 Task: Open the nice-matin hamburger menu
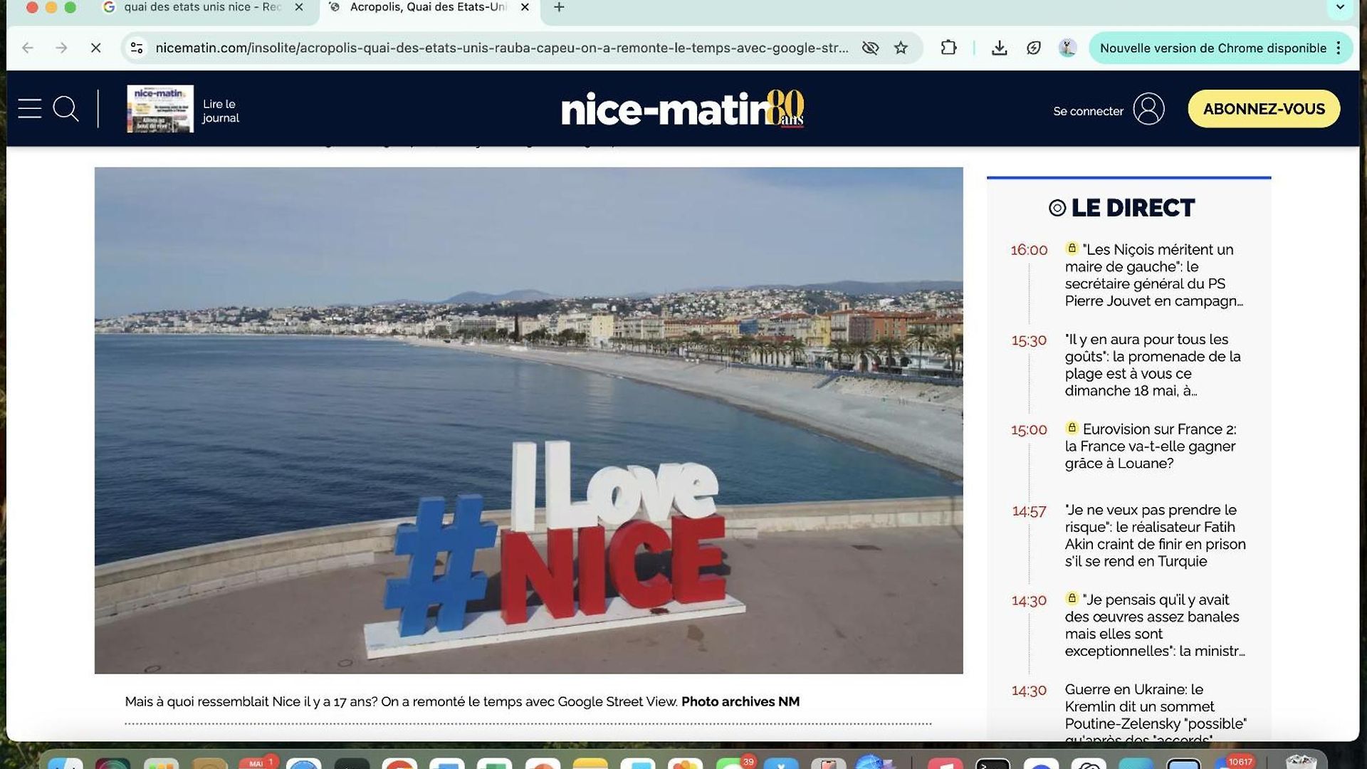(x=30, y=109)
